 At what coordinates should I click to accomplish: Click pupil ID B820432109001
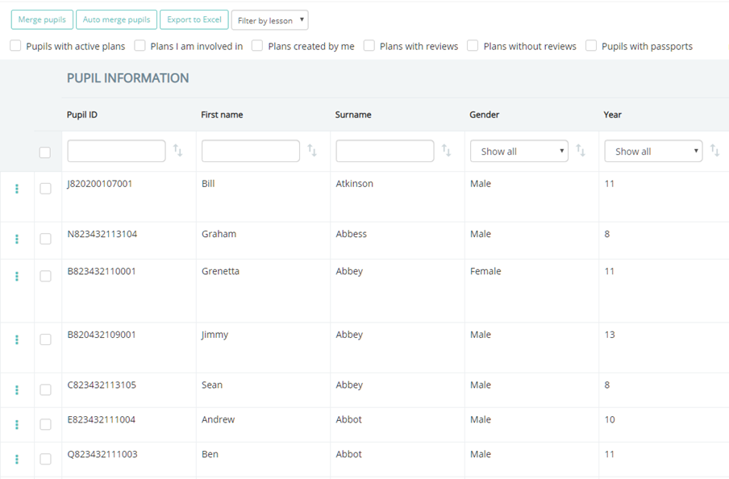pos(102,335)
